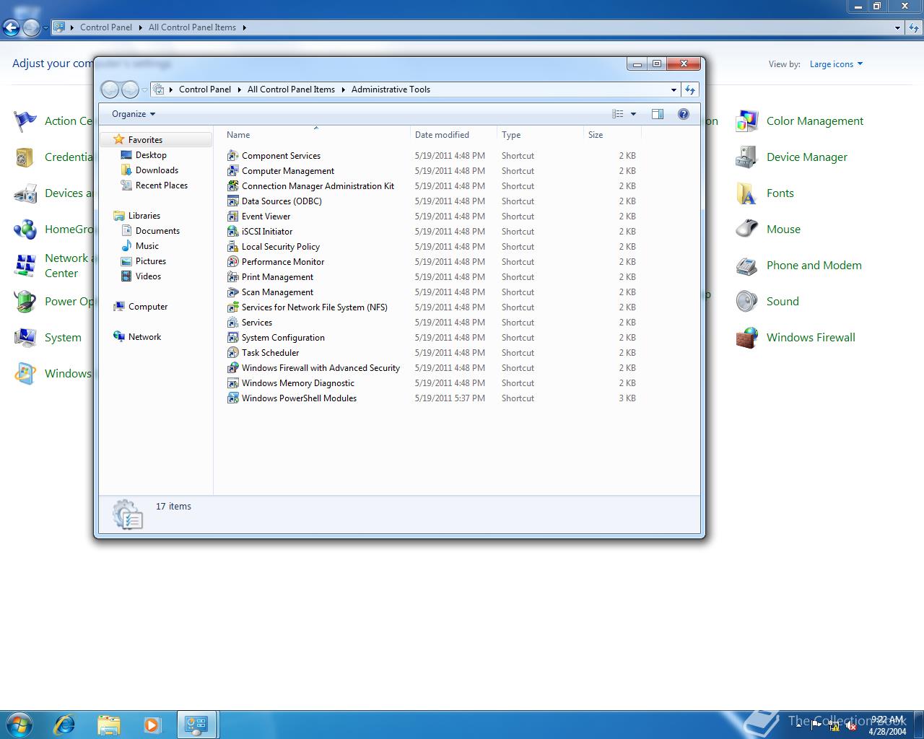This screenshot has height=739, width=924.
Task: Go back in Administrative Tools window
Action: tap(110, 89)
